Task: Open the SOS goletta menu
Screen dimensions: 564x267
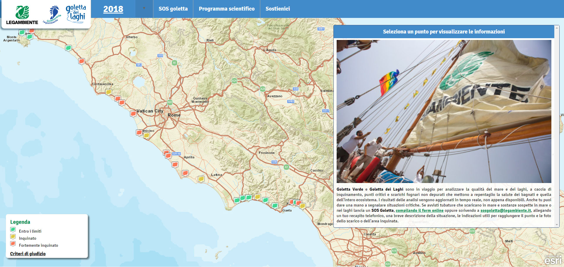Action: click(x=173, y=9)
